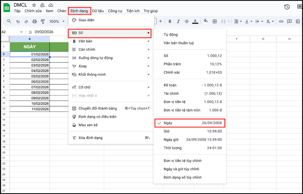Screen dimensions: 303x194
Task: Open the fill color bucket
Action: click(x=206, y=21)
